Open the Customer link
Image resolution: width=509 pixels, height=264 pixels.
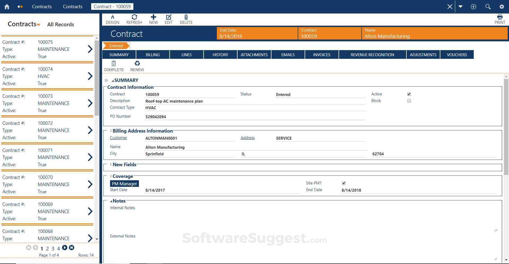(x=118, y=138)
